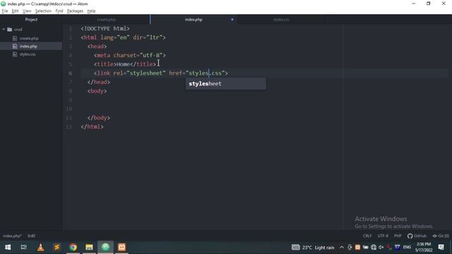The width and height of the screenshot is (452, 254).
Task: Change the CRLF line ending setting
Action: point(367,236)
